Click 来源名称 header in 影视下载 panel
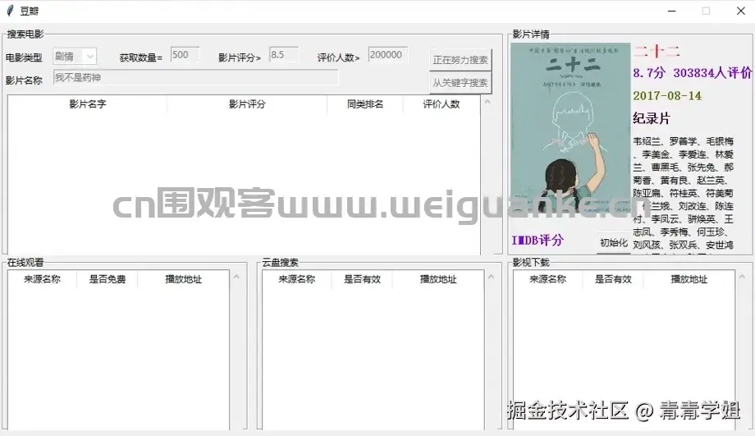This screenshot has width=755, height=436. [x=548, y=279]
